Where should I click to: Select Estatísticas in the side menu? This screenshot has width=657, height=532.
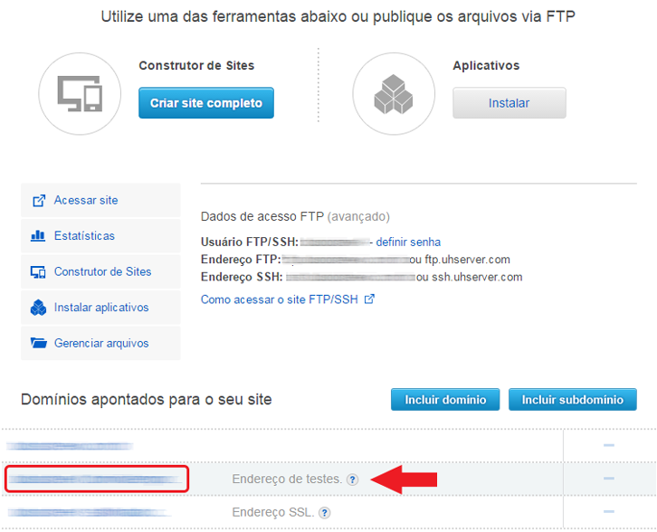[100, 236]
